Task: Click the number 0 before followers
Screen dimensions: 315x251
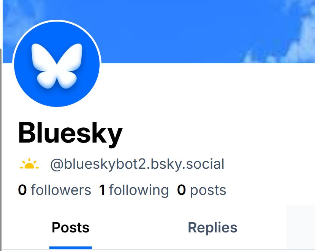Action: click(x=22, y=190)
